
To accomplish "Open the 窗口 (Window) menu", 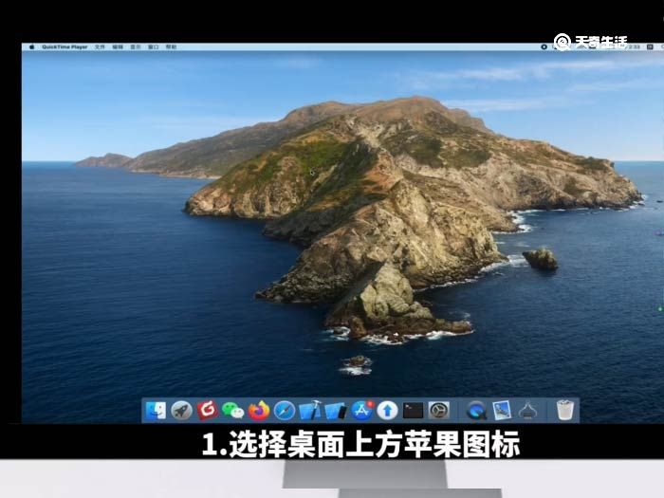I will tap(153, 46).
